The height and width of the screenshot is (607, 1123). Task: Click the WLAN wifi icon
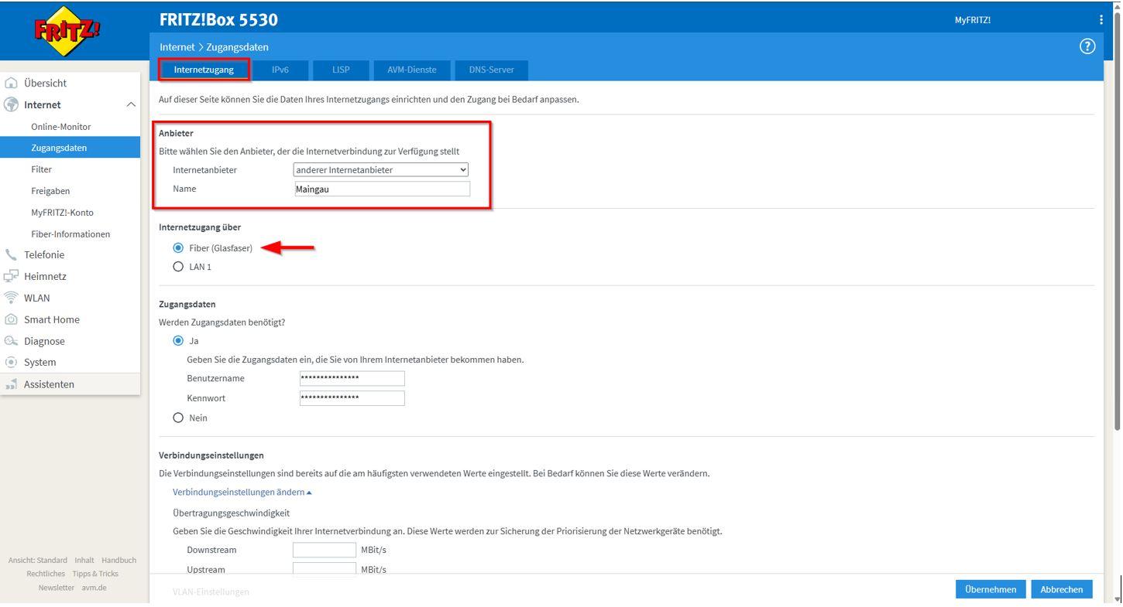tap(11, 298)
